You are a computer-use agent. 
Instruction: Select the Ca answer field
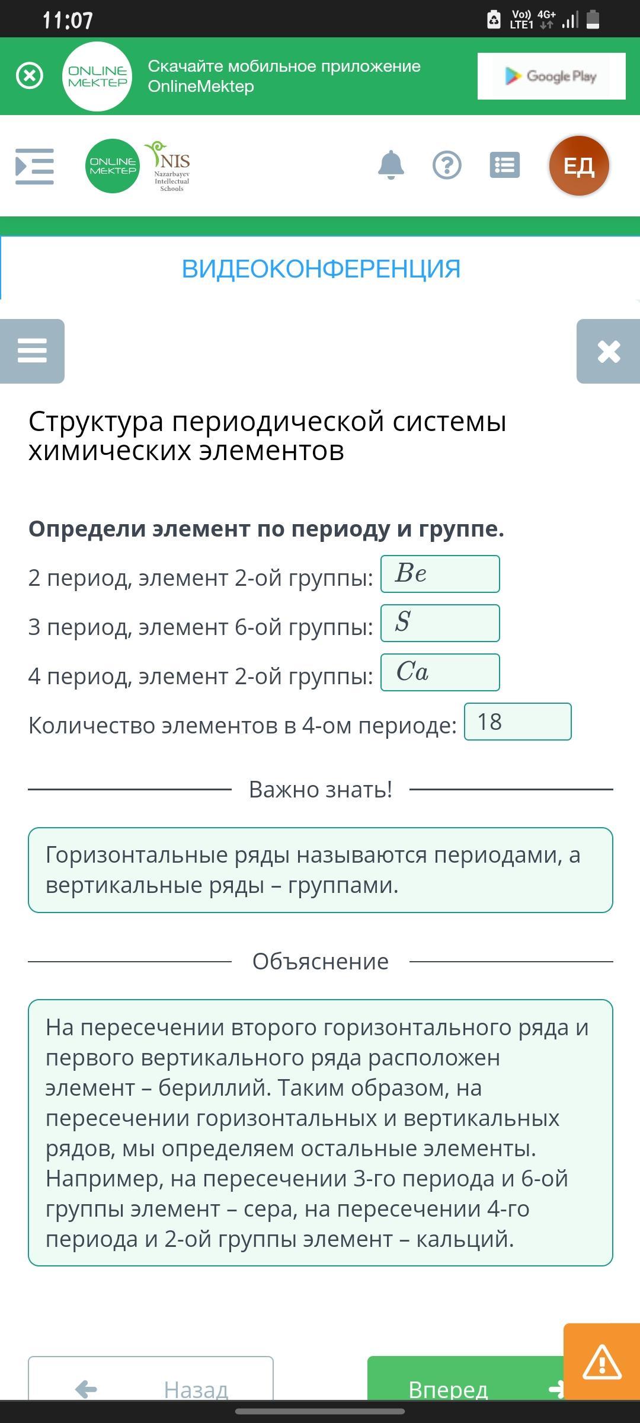(x=440, y=672)
